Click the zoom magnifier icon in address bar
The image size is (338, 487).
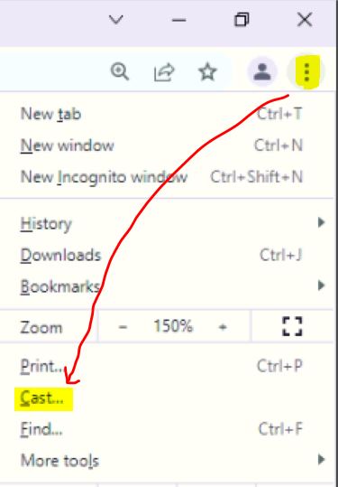point(120,71)
